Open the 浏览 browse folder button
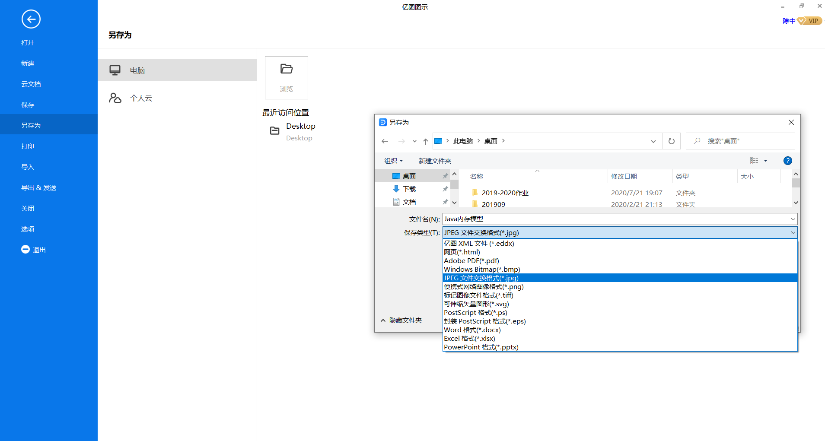 [x=287, y=78]
